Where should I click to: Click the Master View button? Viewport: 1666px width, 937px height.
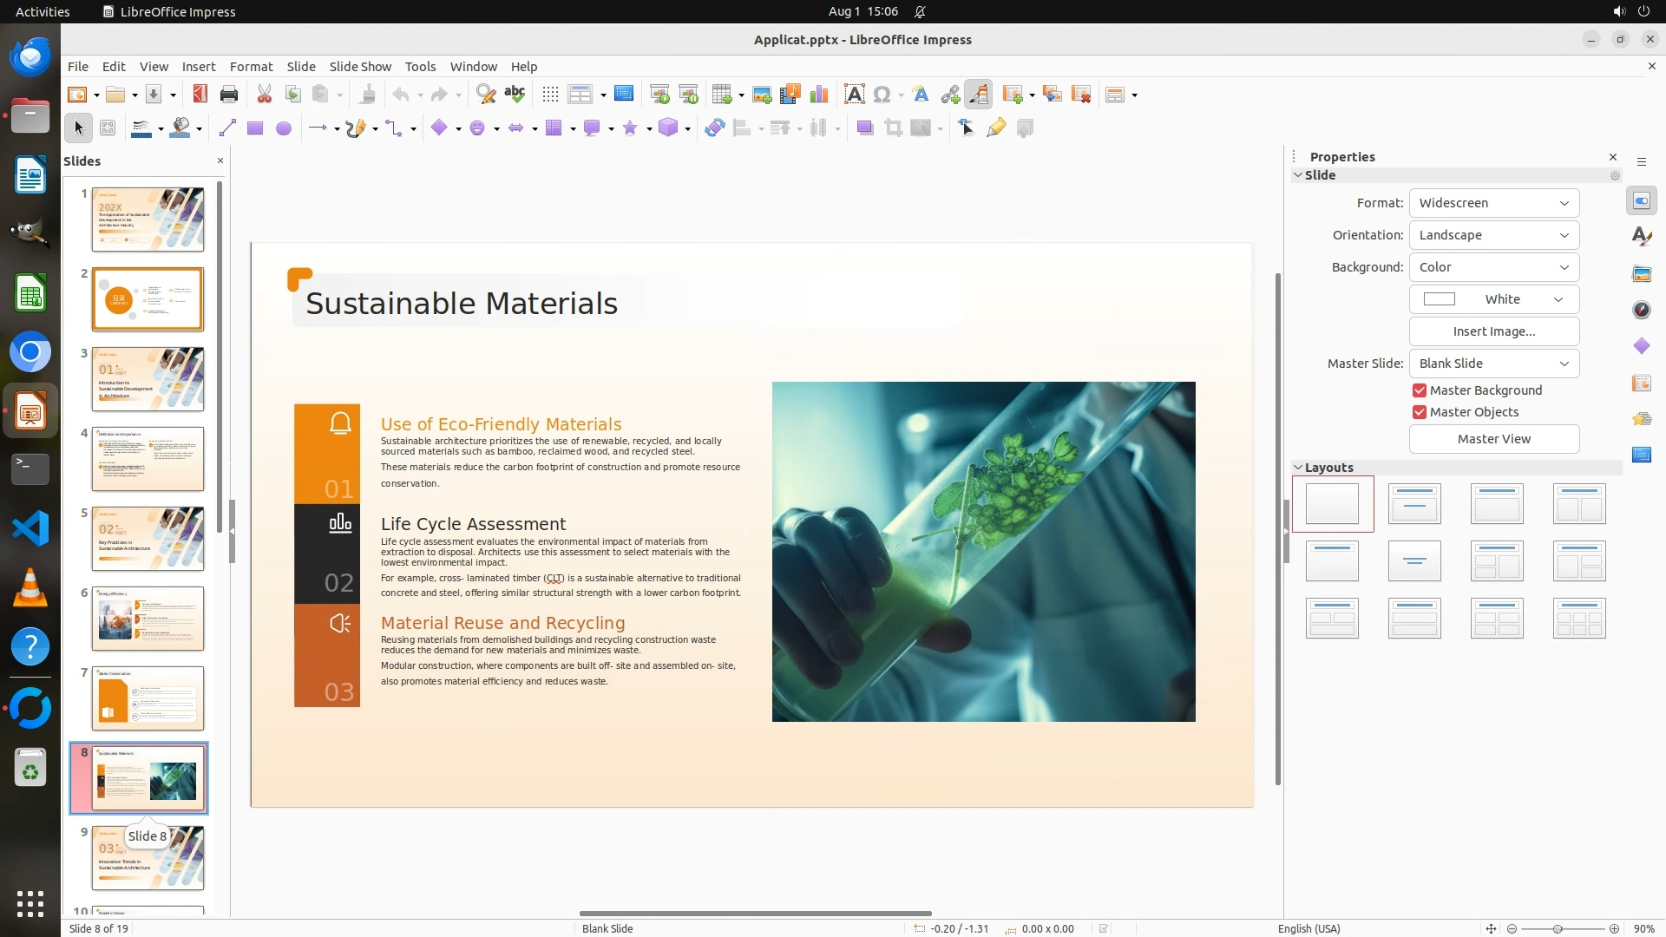pyautogui.click(x=1493, y=439)
